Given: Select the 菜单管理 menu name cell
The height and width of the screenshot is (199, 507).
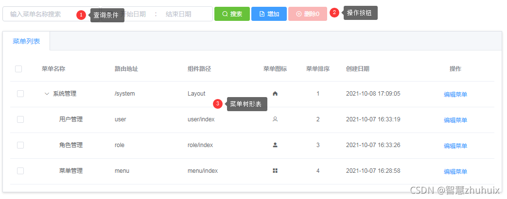Looking at the screenshot, I should pos(71,170).
